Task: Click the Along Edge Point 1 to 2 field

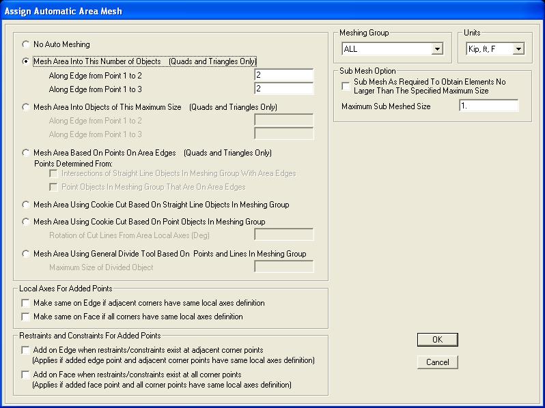Action: pos(283,75)
